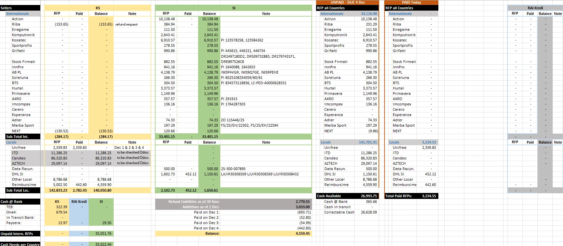
Task: Click the Additions as of 2 Dec cell
Action: pos(201,207)
